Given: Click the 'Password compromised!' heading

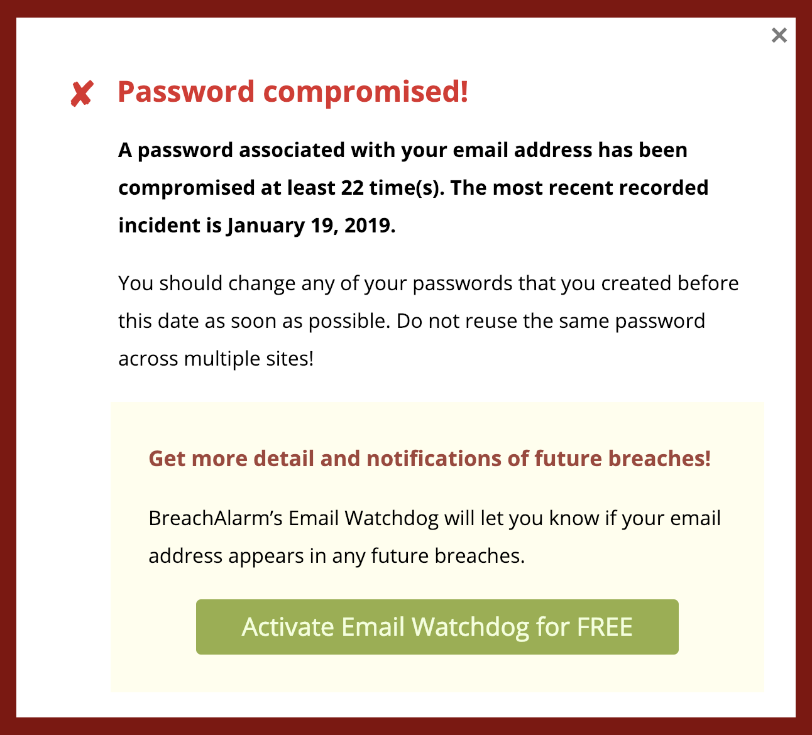Looking at the screenshot, I should (293, 92).
